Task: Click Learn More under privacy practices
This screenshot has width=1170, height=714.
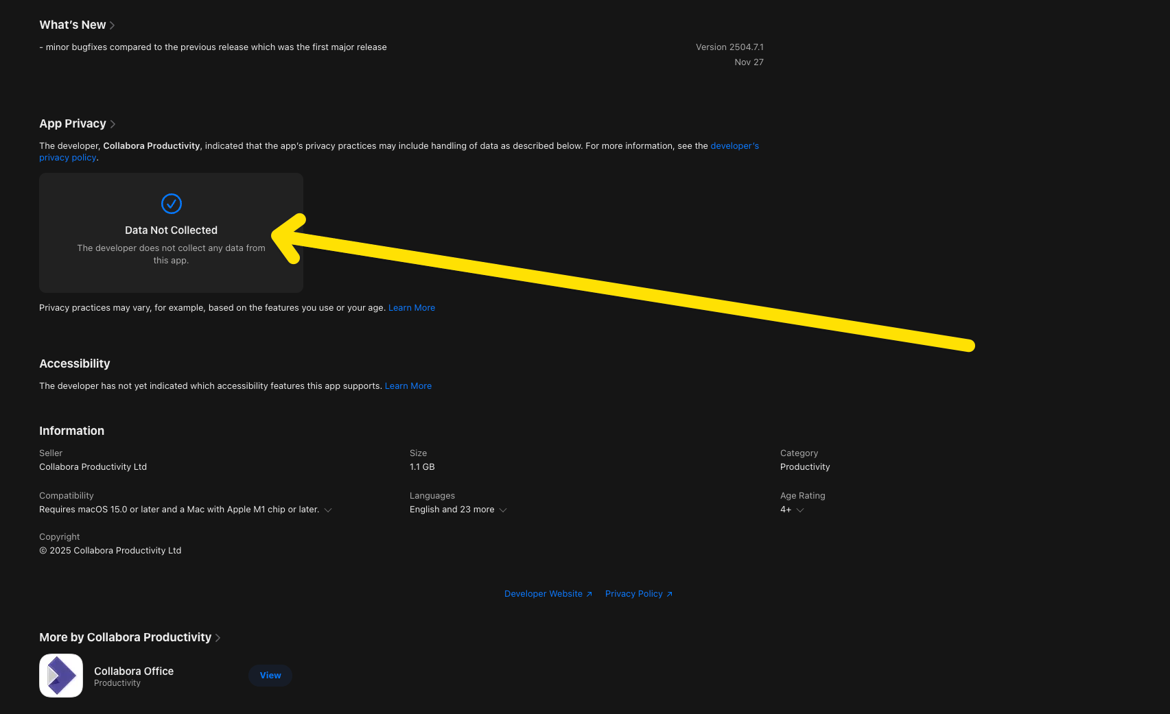Action: tap(412, 307)
